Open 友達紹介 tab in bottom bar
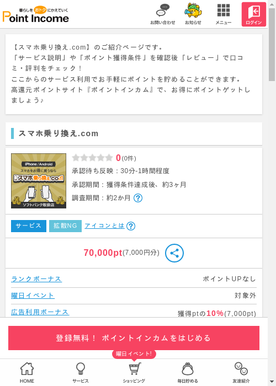The height and width of the screenshot is (386, 276). tap(241, 373)
